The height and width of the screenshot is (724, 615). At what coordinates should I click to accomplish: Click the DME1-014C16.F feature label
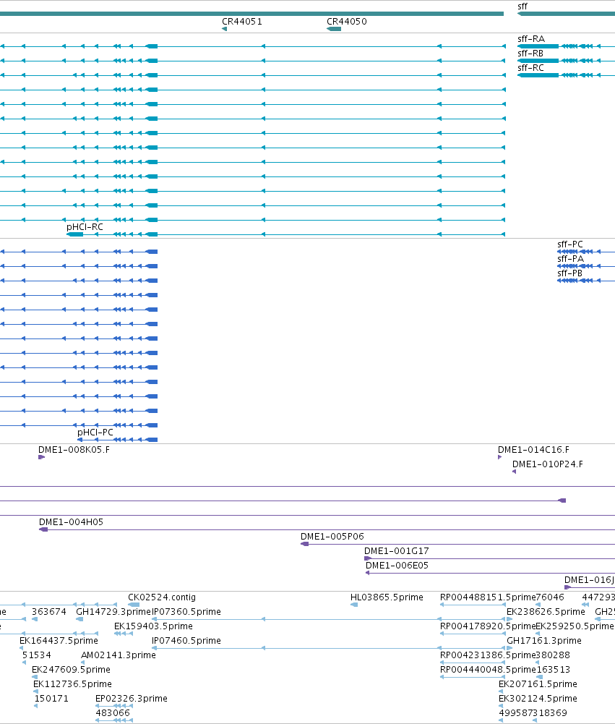click(x=533, y=450)
